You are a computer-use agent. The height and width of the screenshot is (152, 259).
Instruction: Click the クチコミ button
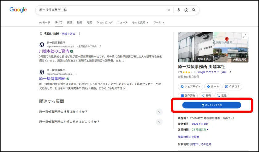pos(232,87)
